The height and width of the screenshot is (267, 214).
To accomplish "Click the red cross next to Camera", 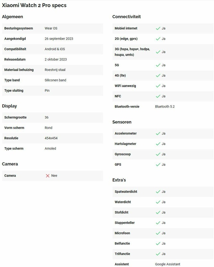I will [48, 176].
